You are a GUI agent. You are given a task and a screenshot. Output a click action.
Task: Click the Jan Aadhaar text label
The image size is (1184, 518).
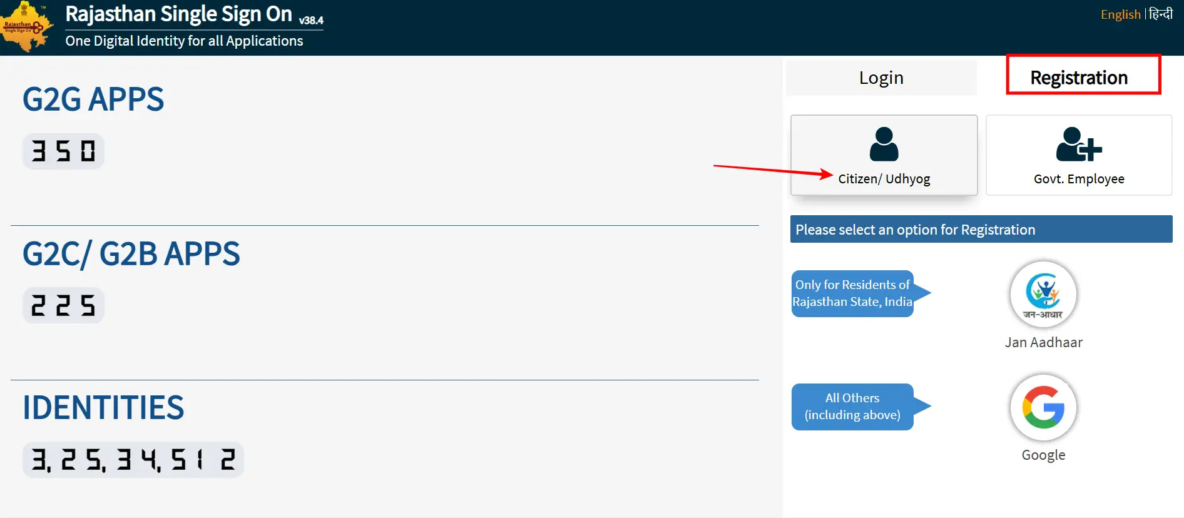pos(1043,342)
